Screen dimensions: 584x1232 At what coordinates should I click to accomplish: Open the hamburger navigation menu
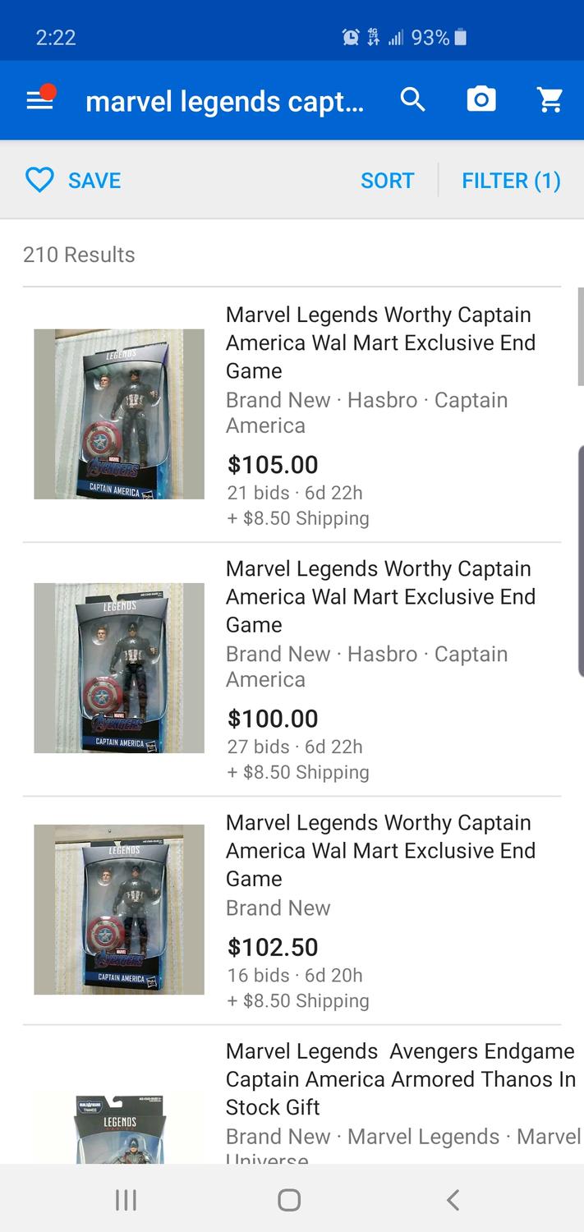click(x=39, y=100)
